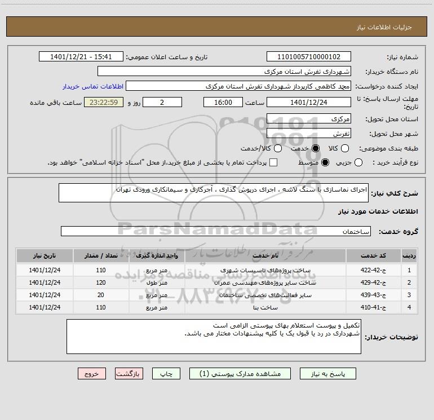Click the کد خدمت column header
This screenshot has width=434, height=420.
pos(373,256)
